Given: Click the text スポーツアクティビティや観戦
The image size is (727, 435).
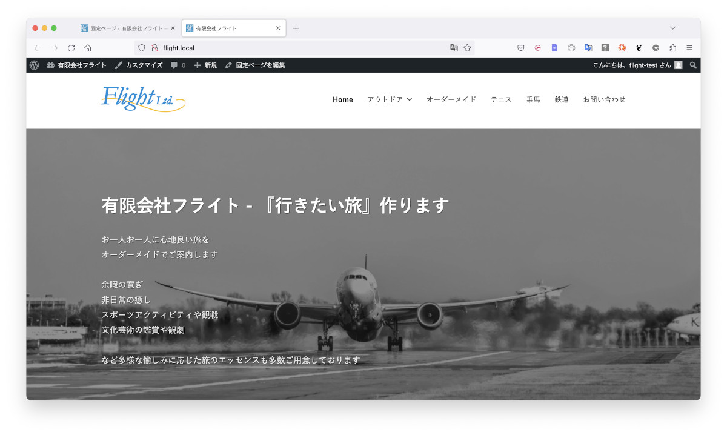Looking at the screenshot, I should tap(159, 315).
